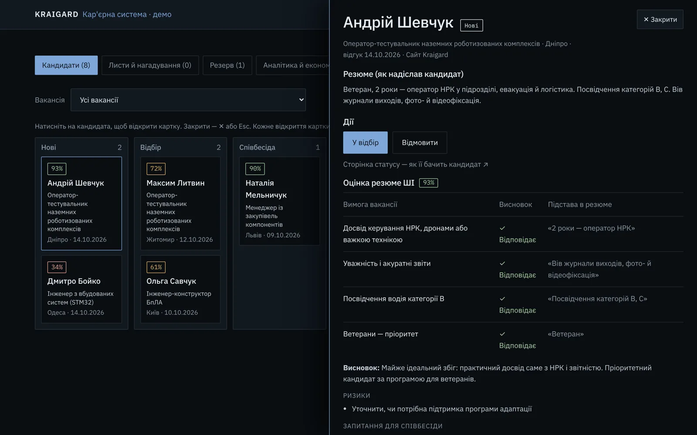
Task: Open Дмитро Бойко candidate card
Action: [81, 289]
